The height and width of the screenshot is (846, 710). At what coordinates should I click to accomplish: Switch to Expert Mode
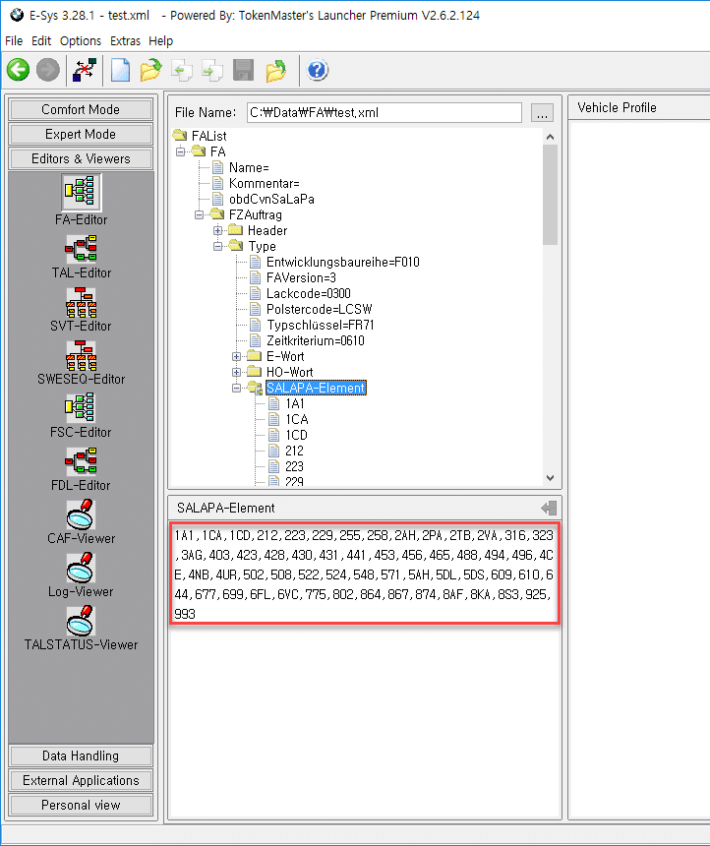[81, 134]
